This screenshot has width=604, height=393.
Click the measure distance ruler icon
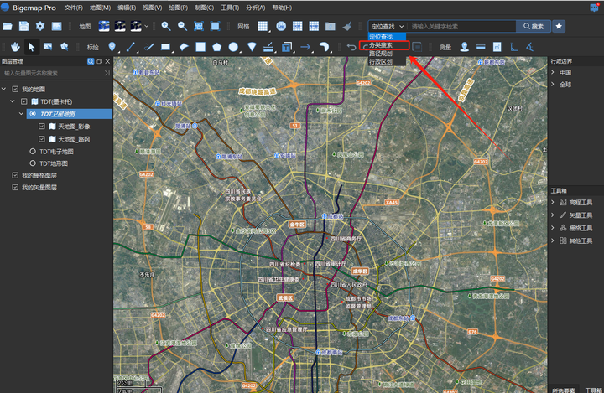(481, 47)
